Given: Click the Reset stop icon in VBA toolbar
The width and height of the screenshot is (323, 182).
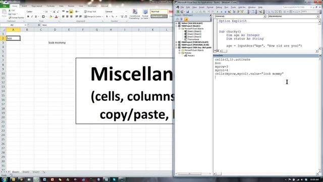Looking at the screenshot, I should tap(225, 12).
